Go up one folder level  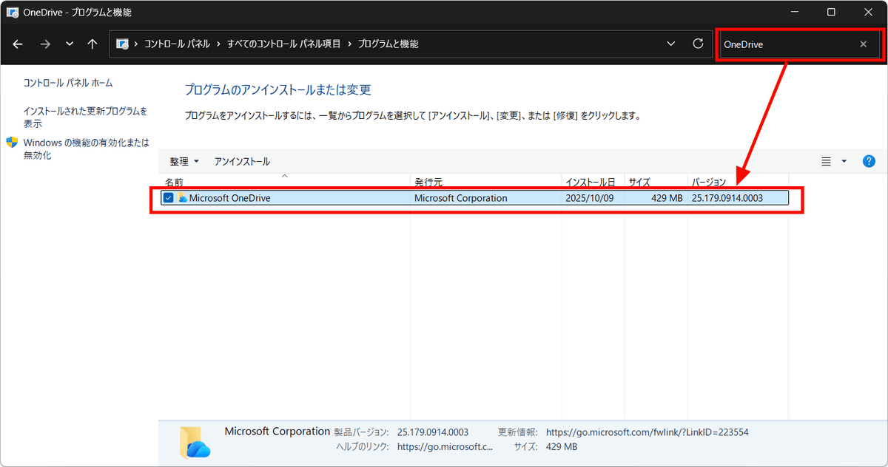[x=92, y=44]
